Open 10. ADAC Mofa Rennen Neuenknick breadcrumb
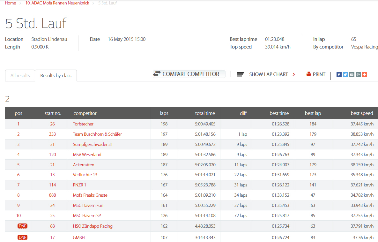 click(x=57, y=3)
